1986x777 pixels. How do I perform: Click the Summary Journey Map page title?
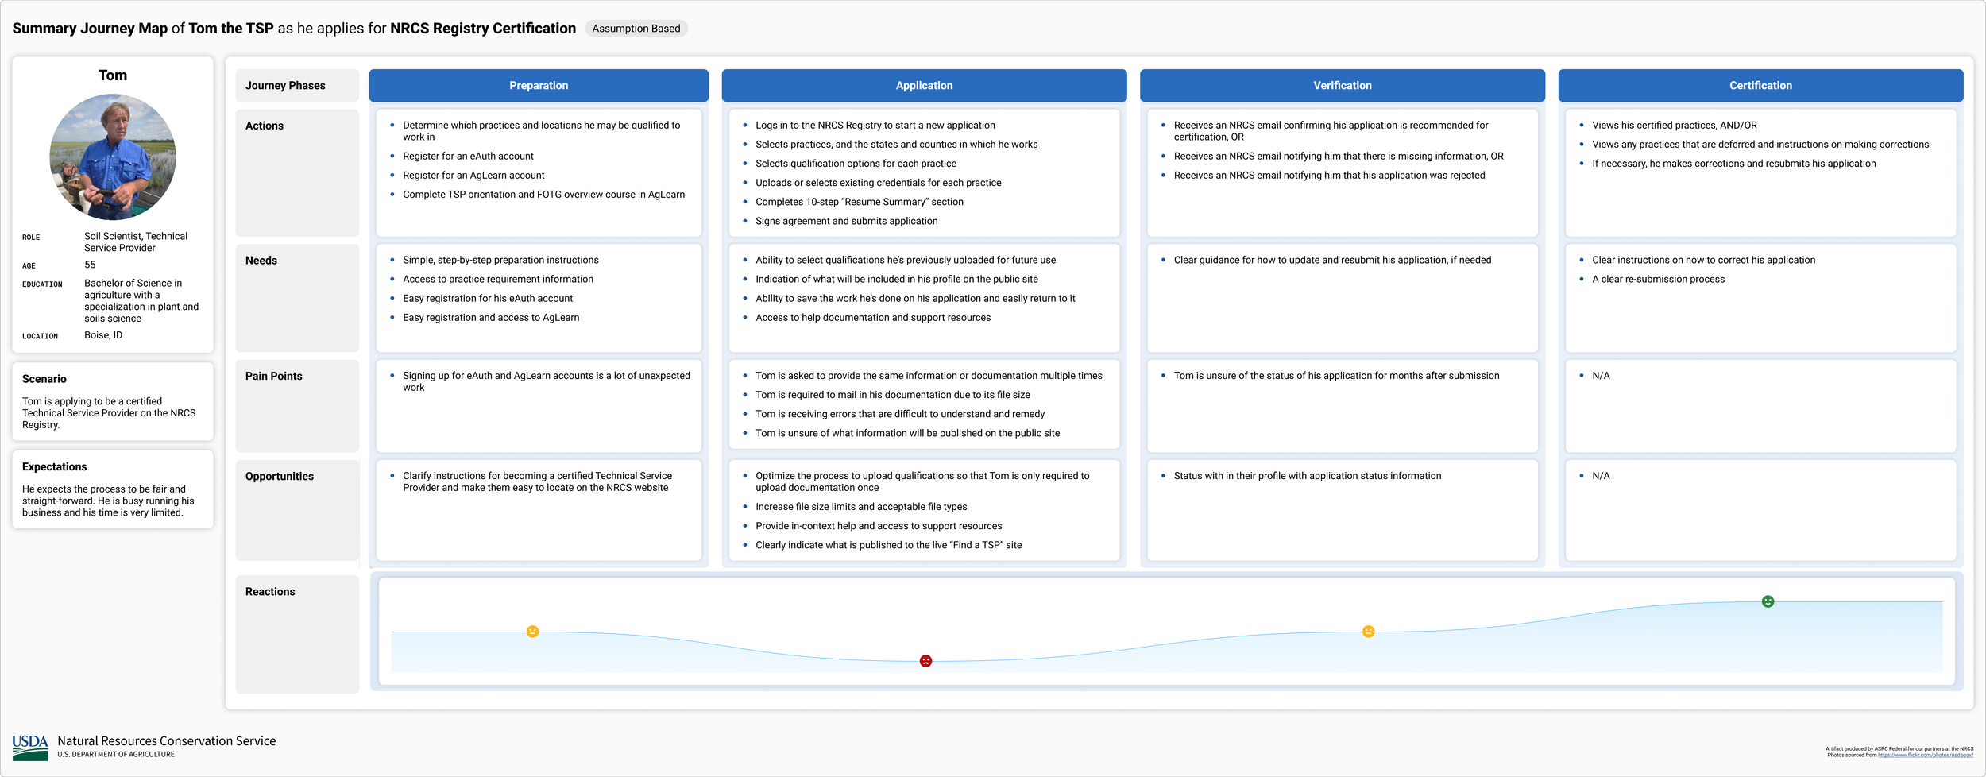294,29
